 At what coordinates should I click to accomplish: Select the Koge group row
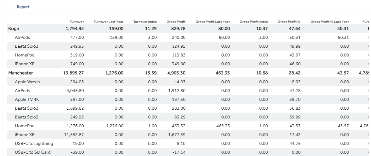tap(188, 29)
